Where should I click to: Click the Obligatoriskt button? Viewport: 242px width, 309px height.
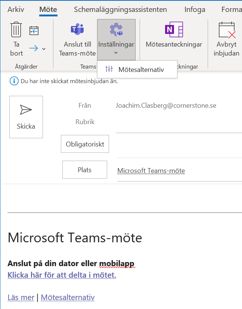(x=85, y=144)
